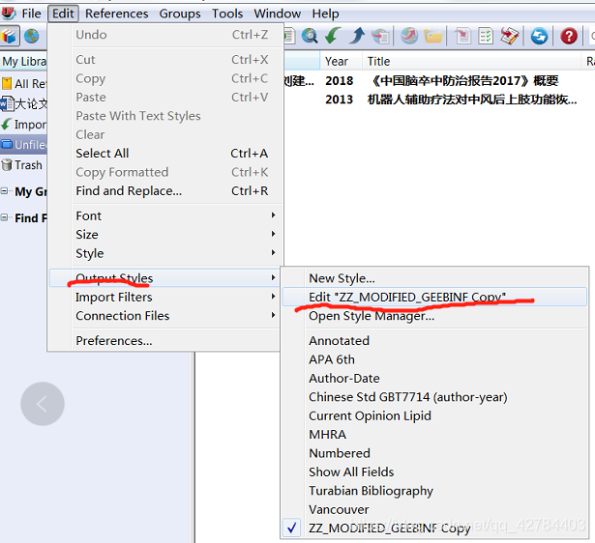Select the Author-Date output style
This screenshot has height=543, width=595.
pos(434,378)
